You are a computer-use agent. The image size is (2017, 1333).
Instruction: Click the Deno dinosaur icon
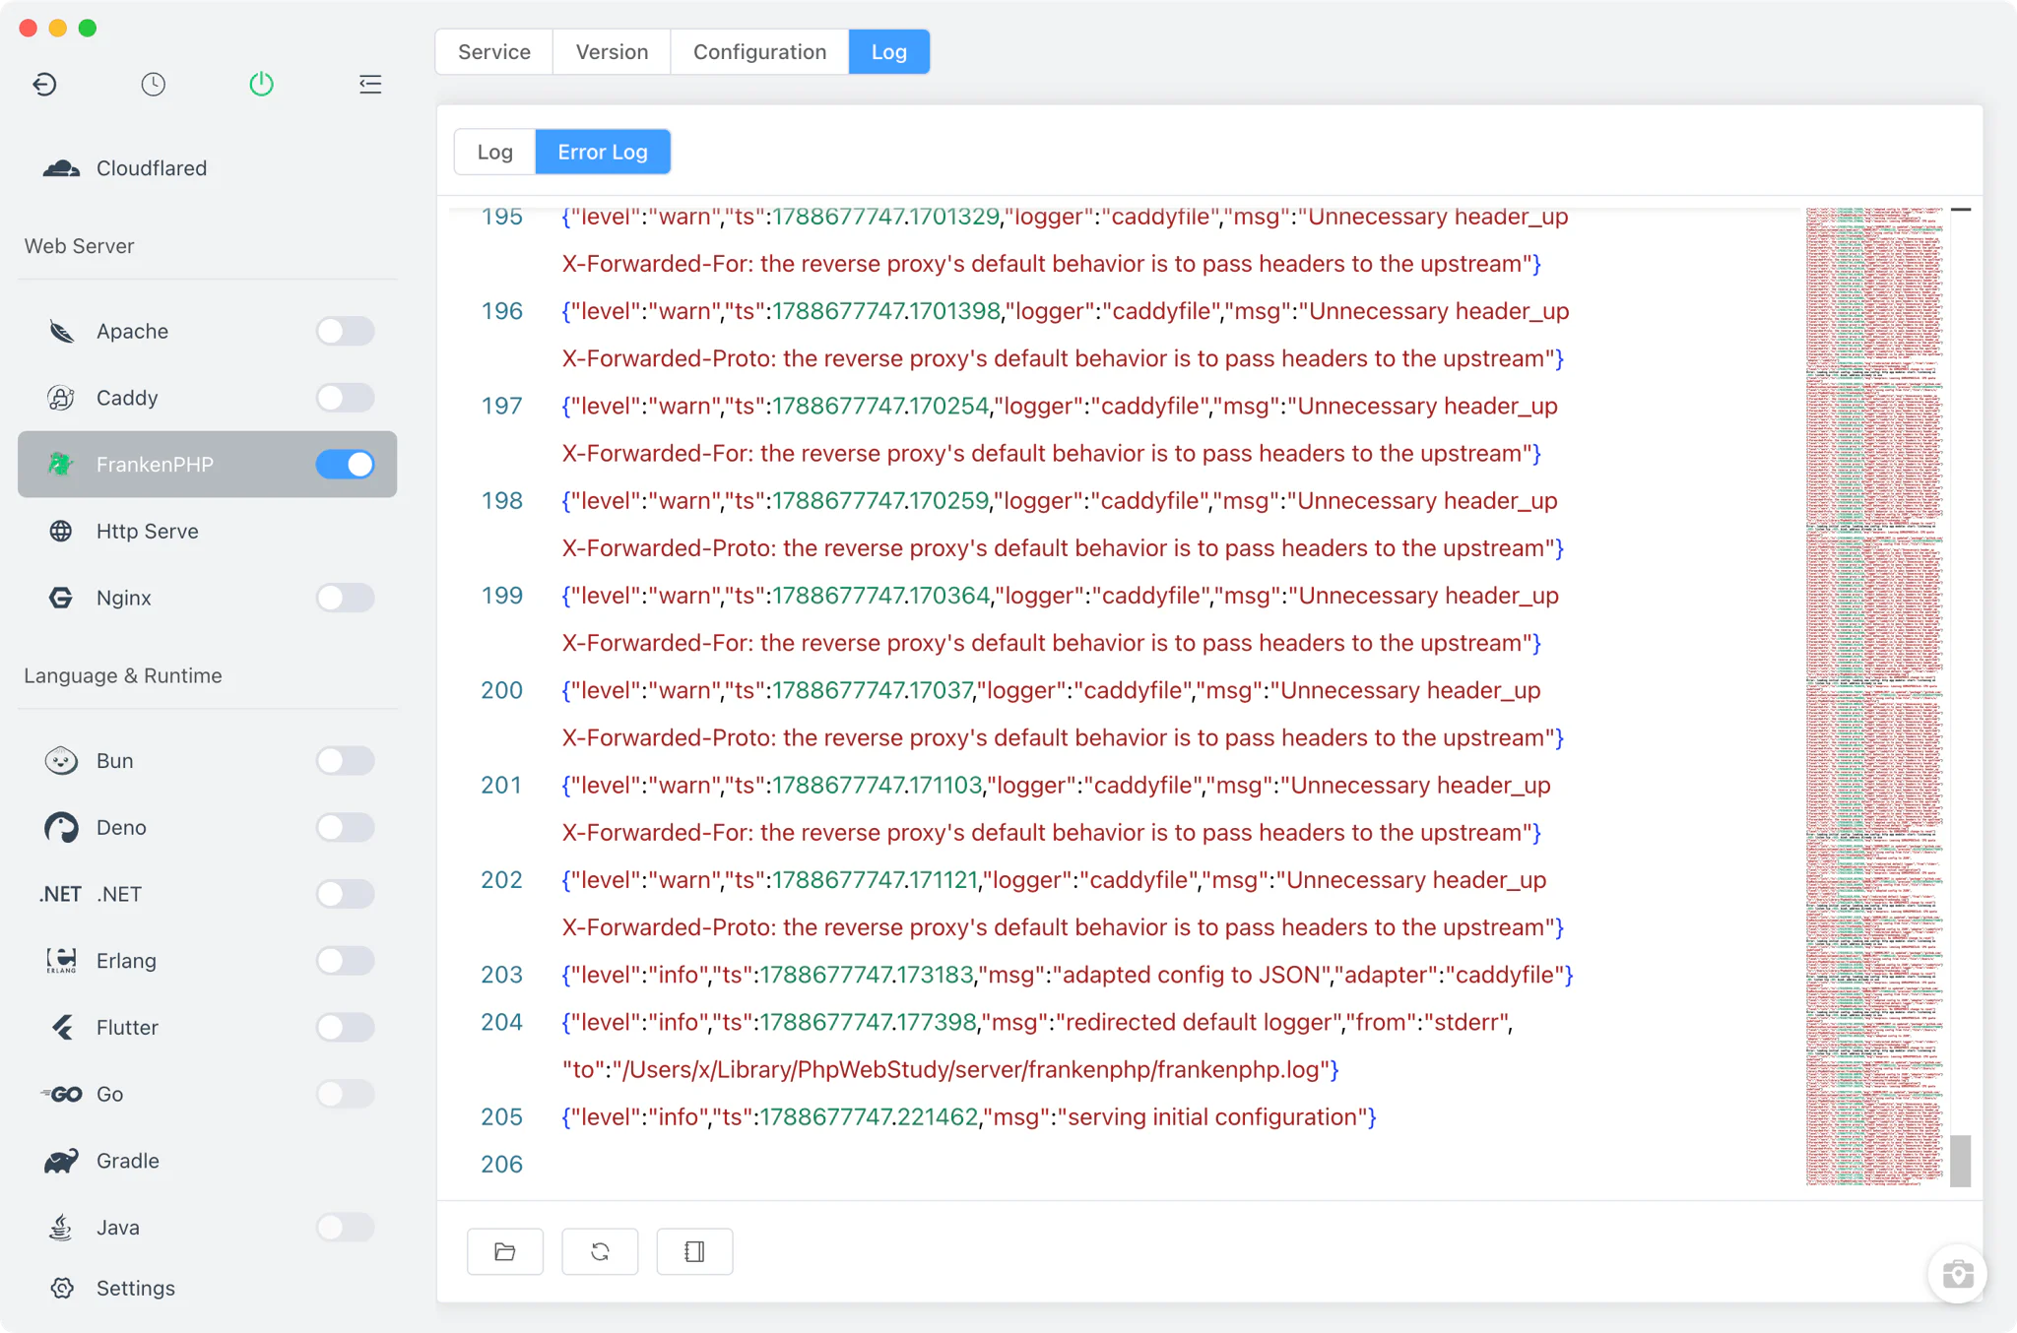coord(61,828)
